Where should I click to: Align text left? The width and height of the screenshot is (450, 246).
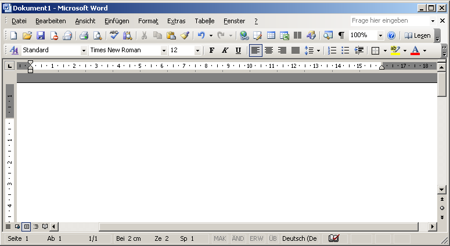255,50
